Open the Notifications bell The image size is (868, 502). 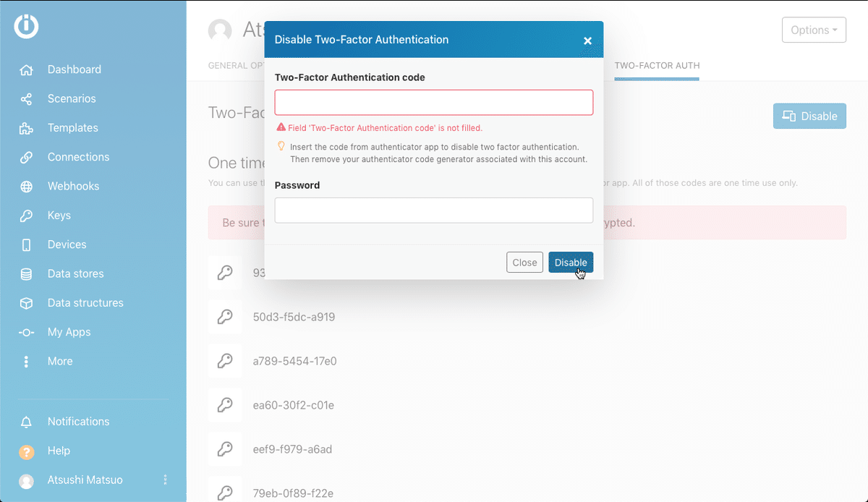point(27,422)
